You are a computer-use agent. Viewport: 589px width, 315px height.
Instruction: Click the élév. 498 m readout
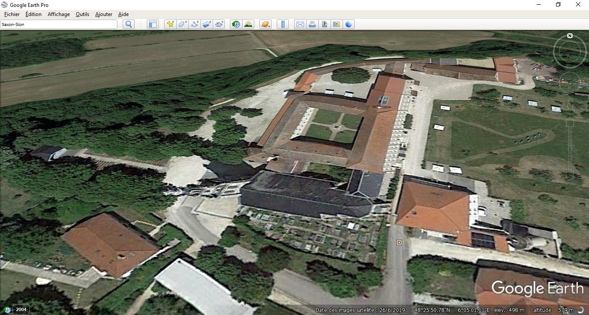509,310
